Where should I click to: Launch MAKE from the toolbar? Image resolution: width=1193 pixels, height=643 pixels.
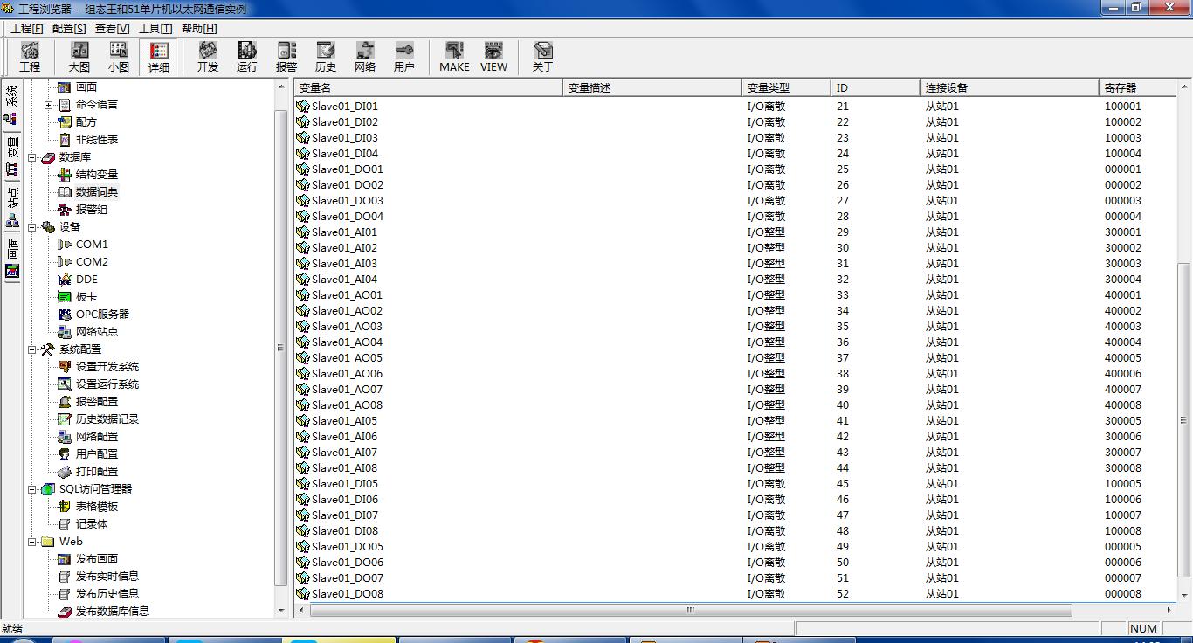point(454,57)
